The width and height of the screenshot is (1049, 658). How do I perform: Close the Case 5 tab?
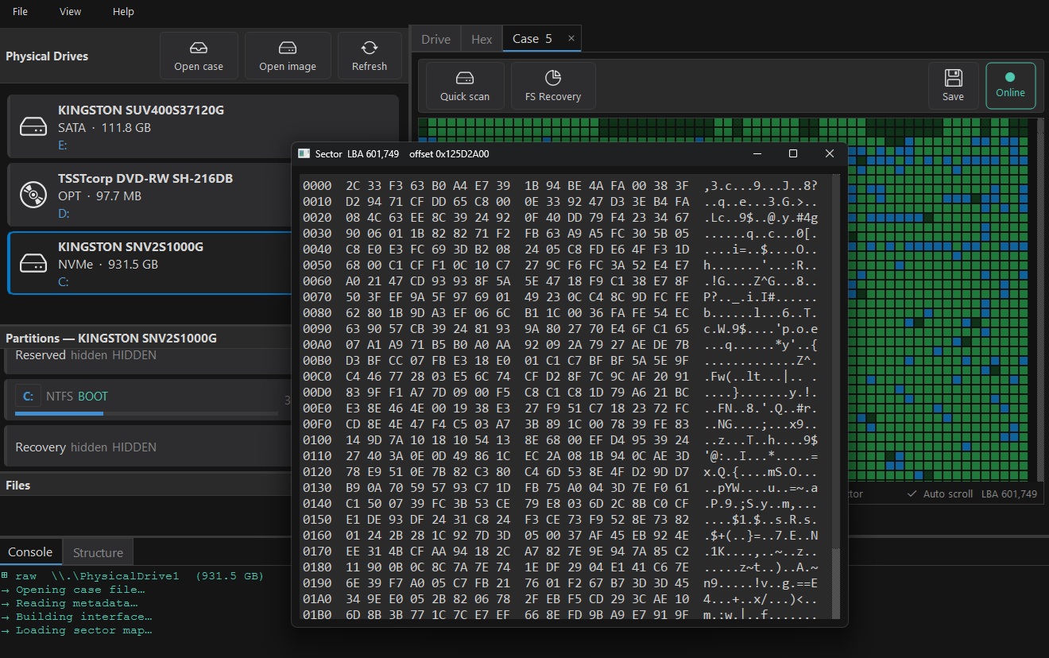571,38
